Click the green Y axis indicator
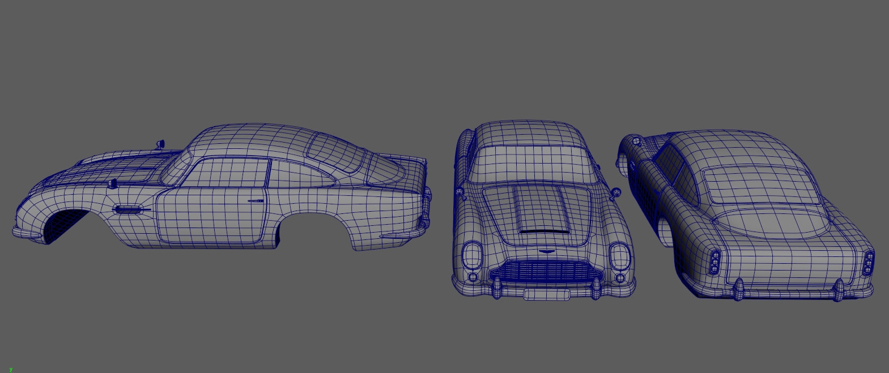The width and height of the screenshot is (889, 373). [x=10, y=369]
